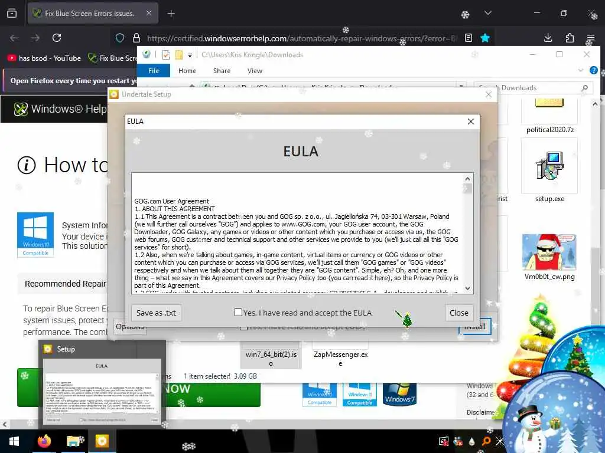
Task: Select the Vm0b0t_cw.png thumbnail
Action: [x=549, y=252]
